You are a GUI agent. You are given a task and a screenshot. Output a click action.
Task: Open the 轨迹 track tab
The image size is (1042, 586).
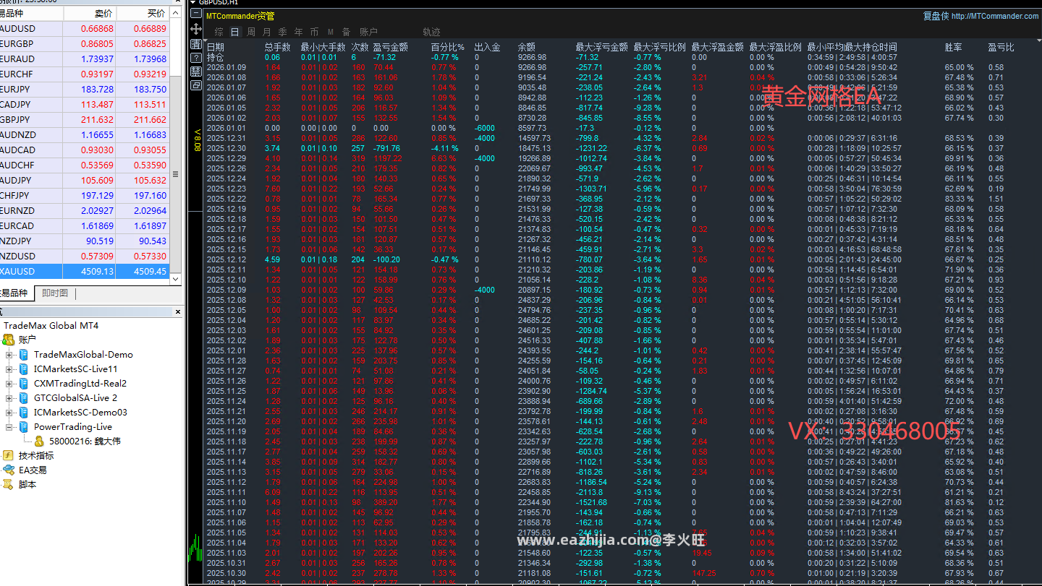(432, 32)
